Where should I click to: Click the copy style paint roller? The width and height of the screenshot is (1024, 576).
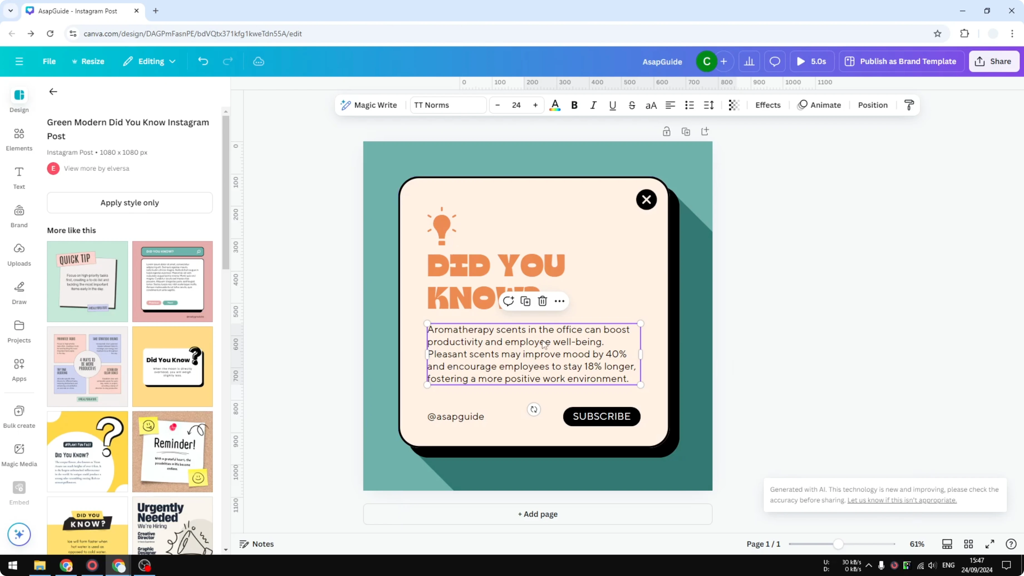click(909, 105)
